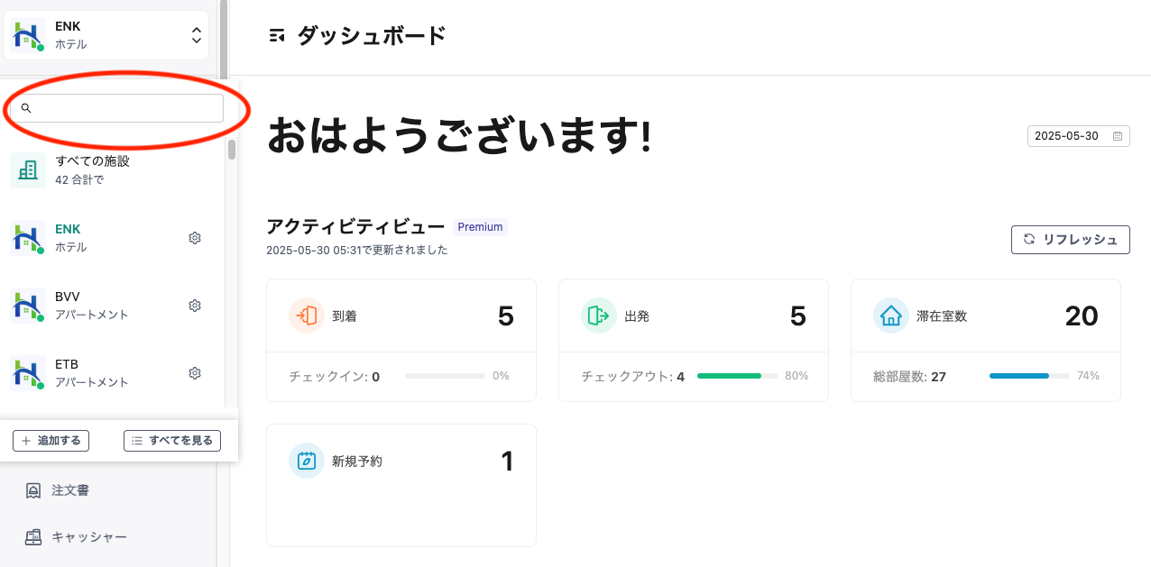Click the すべてを見る button
The image size is (1151, 567).
coord(172,441)
